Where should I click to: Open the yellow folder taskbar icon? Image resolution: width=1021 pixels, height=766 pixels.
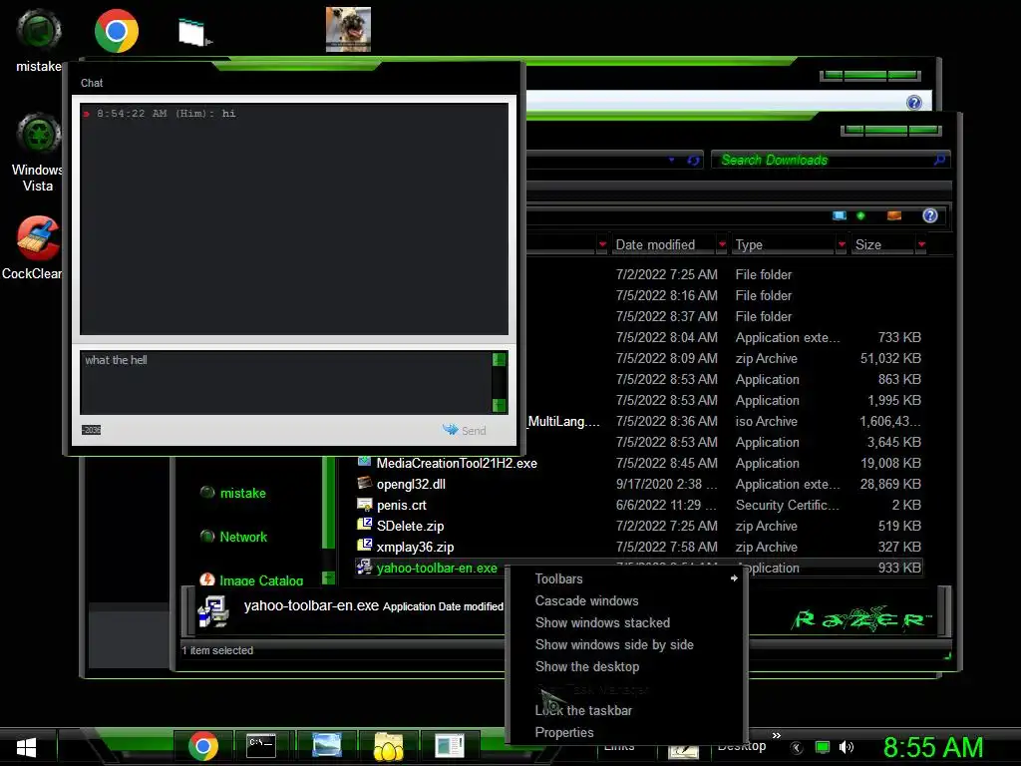tap(388, 746)
